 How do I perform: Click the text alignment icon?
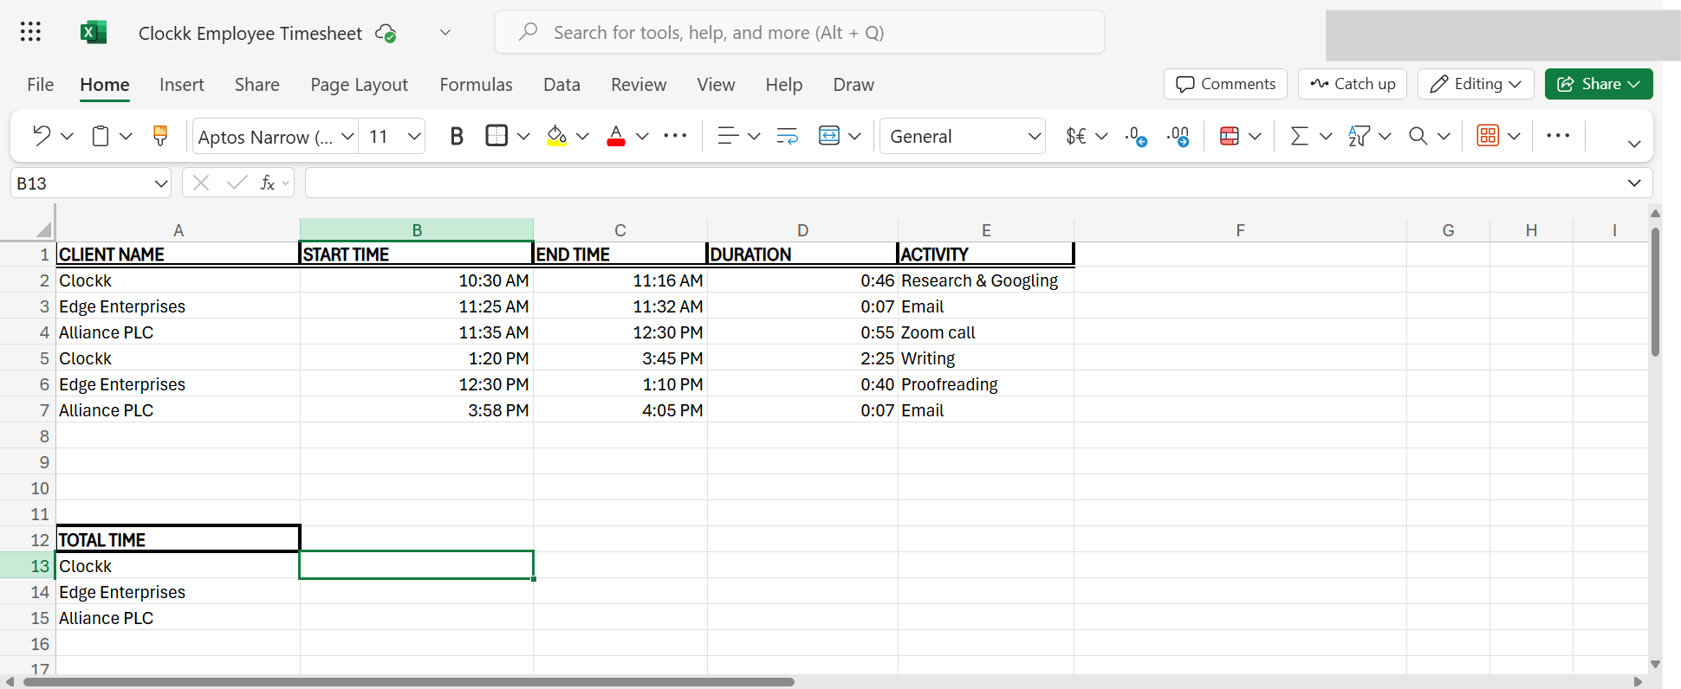728,136
